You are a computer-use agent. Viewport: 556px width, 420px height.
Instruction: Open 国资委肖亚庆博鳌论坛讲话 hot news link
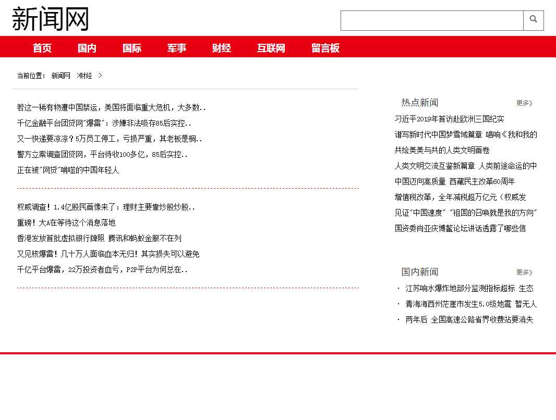pyautogui.click(x=460, y=229)
